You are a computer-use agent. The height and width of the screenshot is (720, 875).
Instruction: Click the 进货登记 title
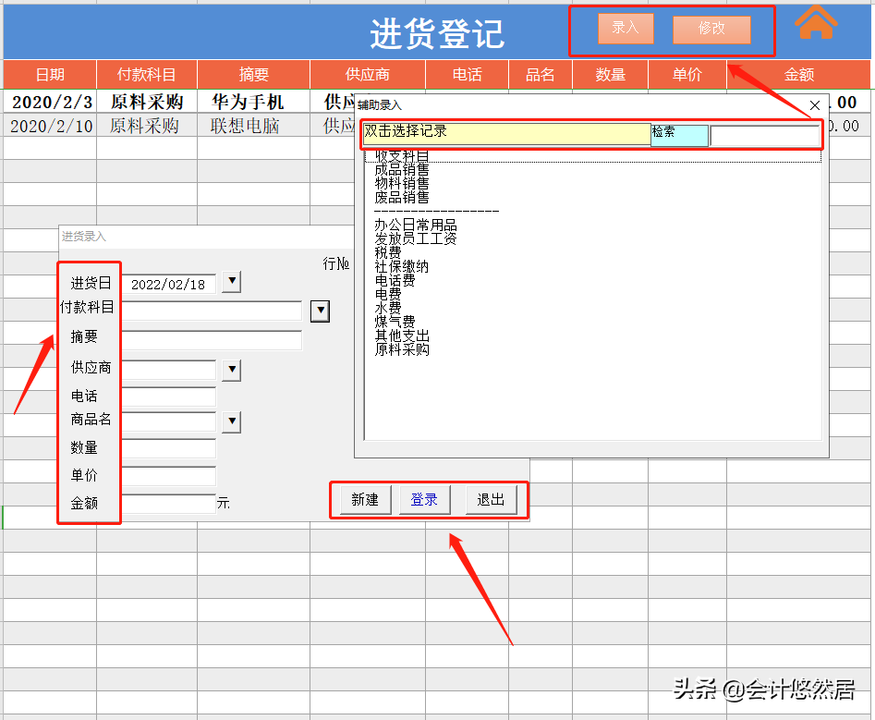point(438,33)
